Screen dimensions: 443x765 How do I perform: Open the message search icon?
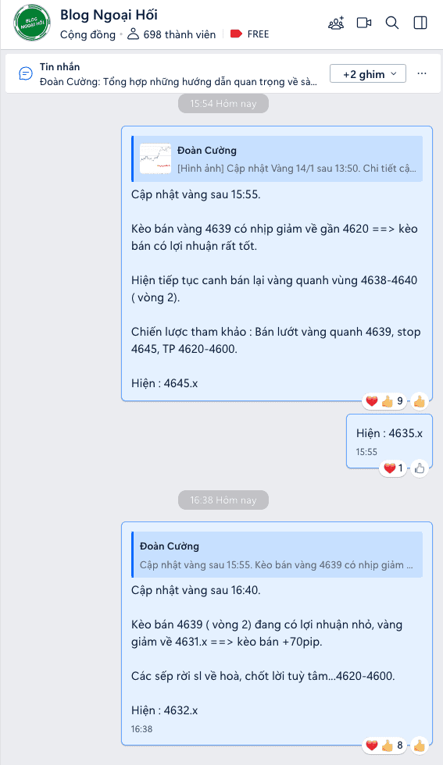coord(391,23)
